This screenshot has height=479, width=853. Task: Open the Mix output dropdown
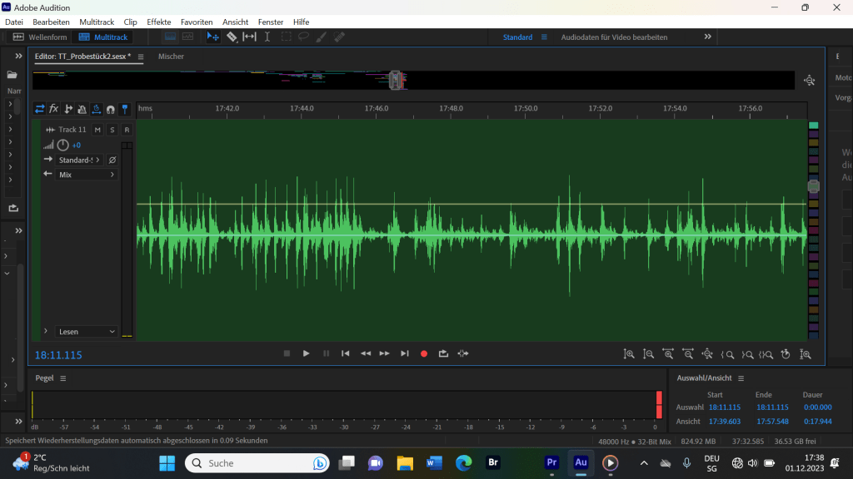(87, 175)
